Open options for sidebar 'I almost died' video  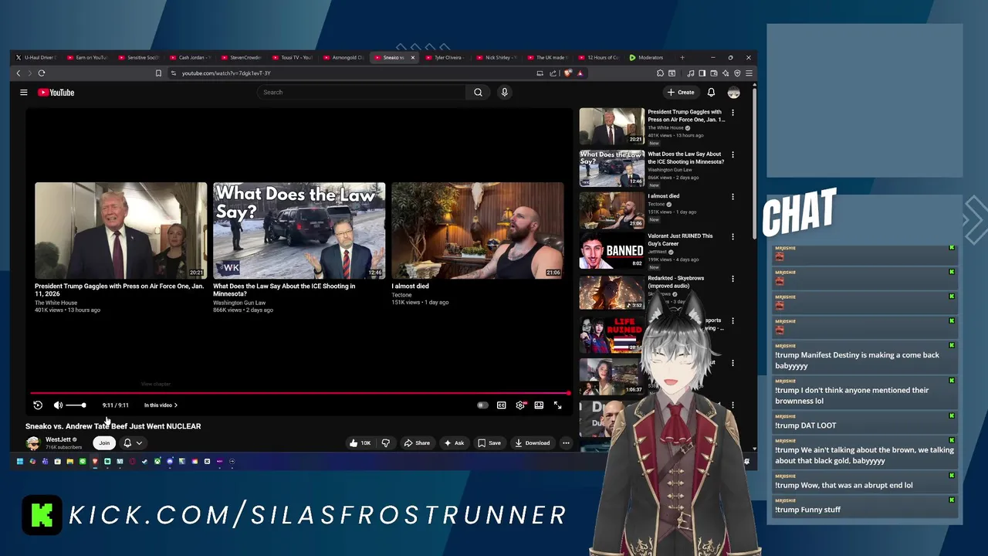(733, 197)
